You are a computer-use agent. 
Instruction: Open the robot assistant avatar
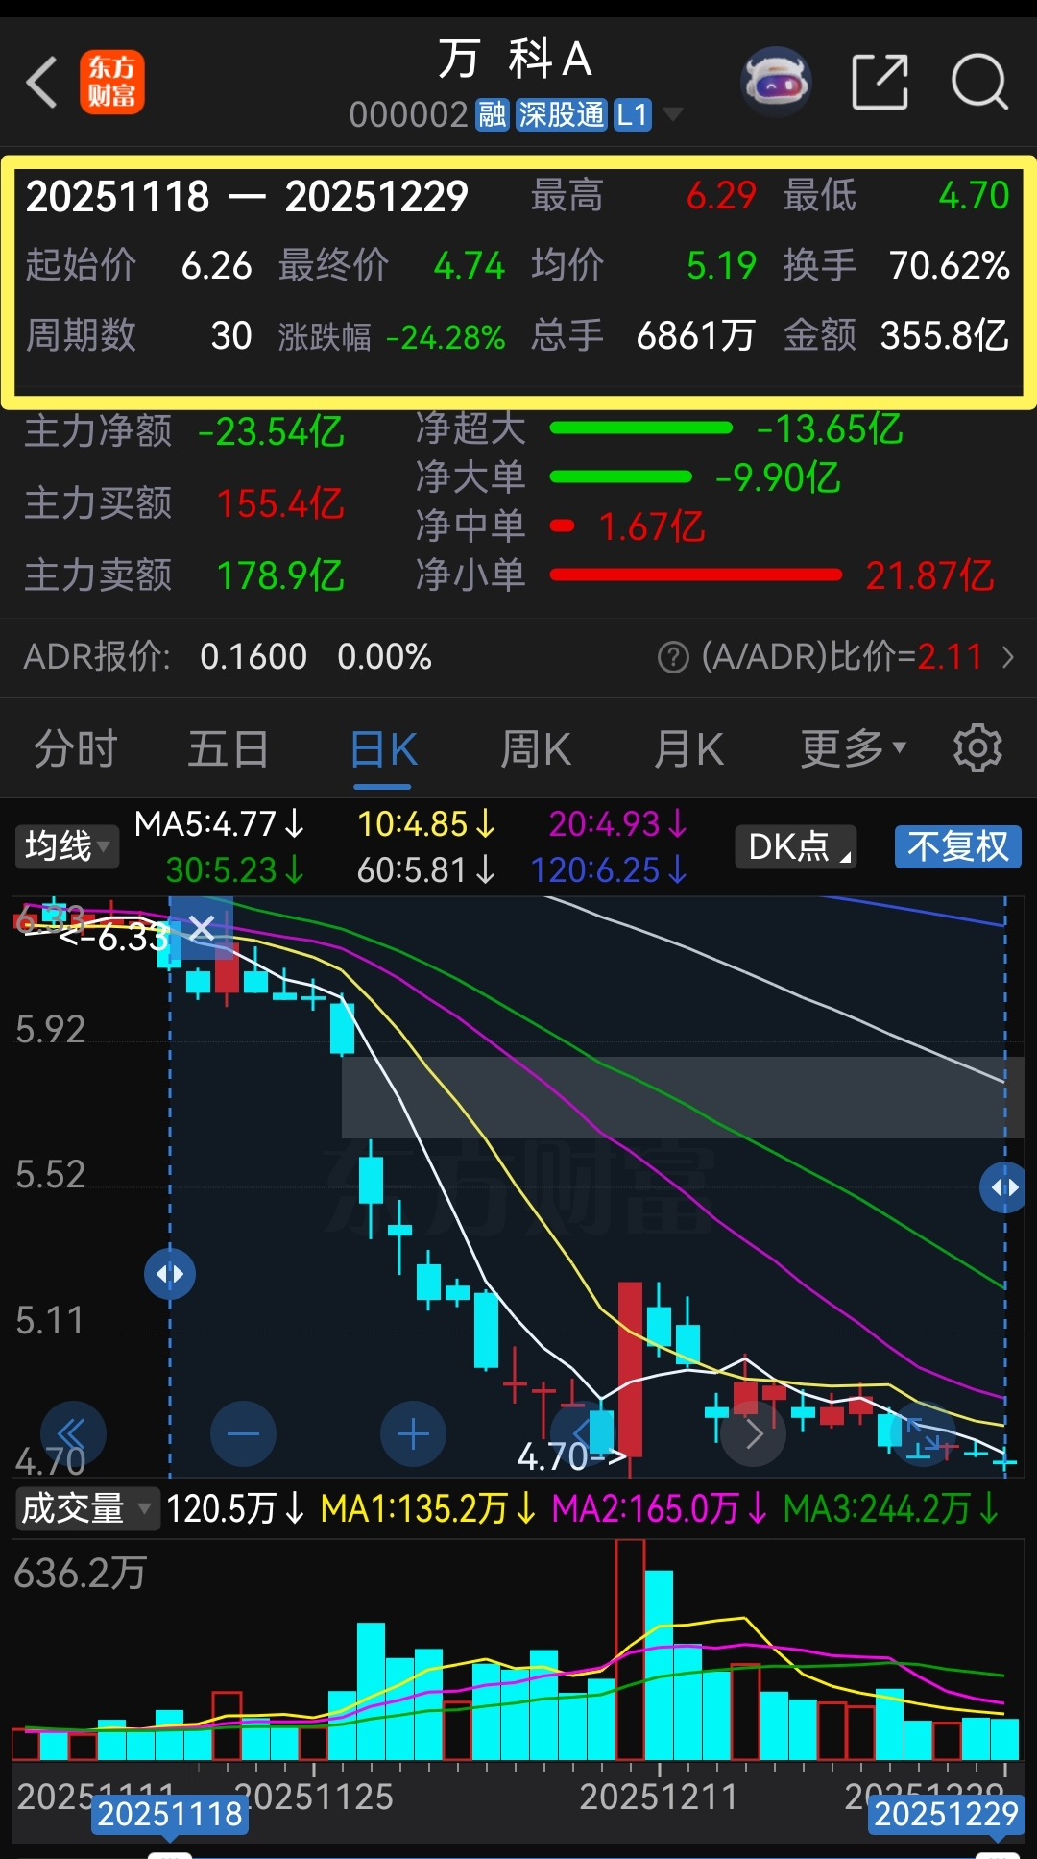coord(776,83)
